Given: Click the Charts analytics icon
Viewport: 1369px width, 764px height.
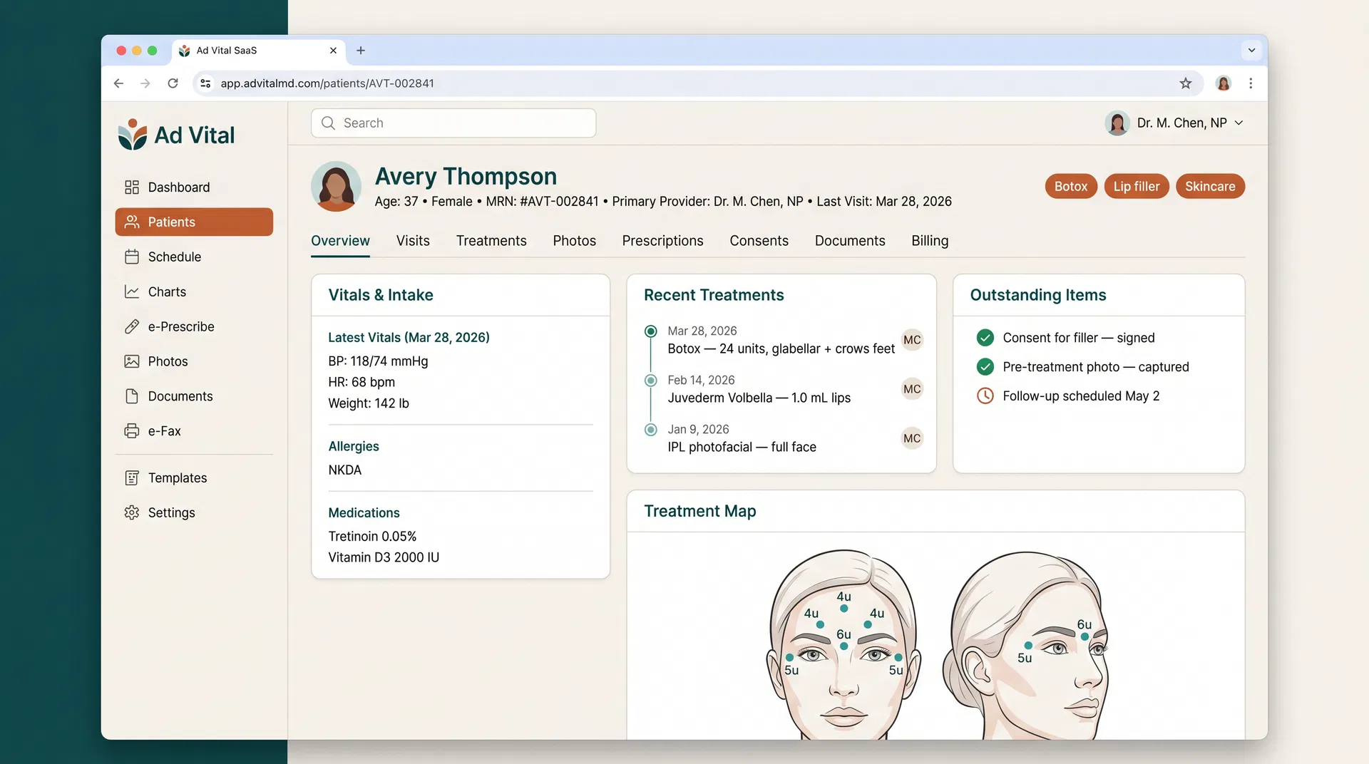Looking at the screenshot, I should [x=133, y=291].
